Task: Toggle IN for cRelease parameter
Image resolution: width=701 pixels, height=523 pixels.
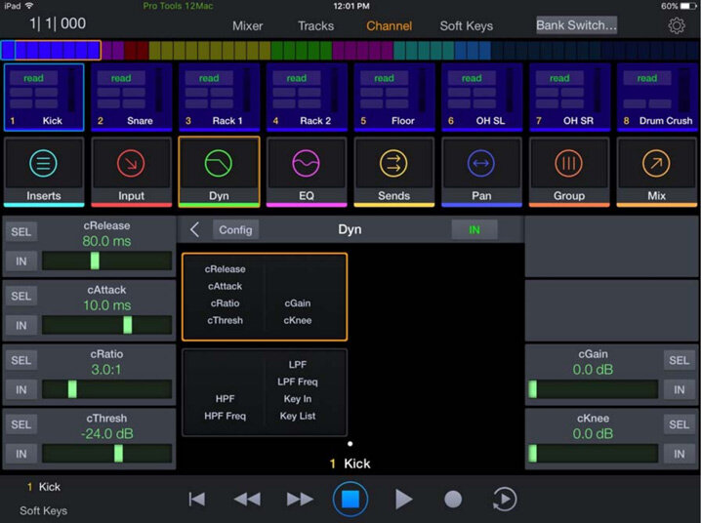Action: click(21, 261)
